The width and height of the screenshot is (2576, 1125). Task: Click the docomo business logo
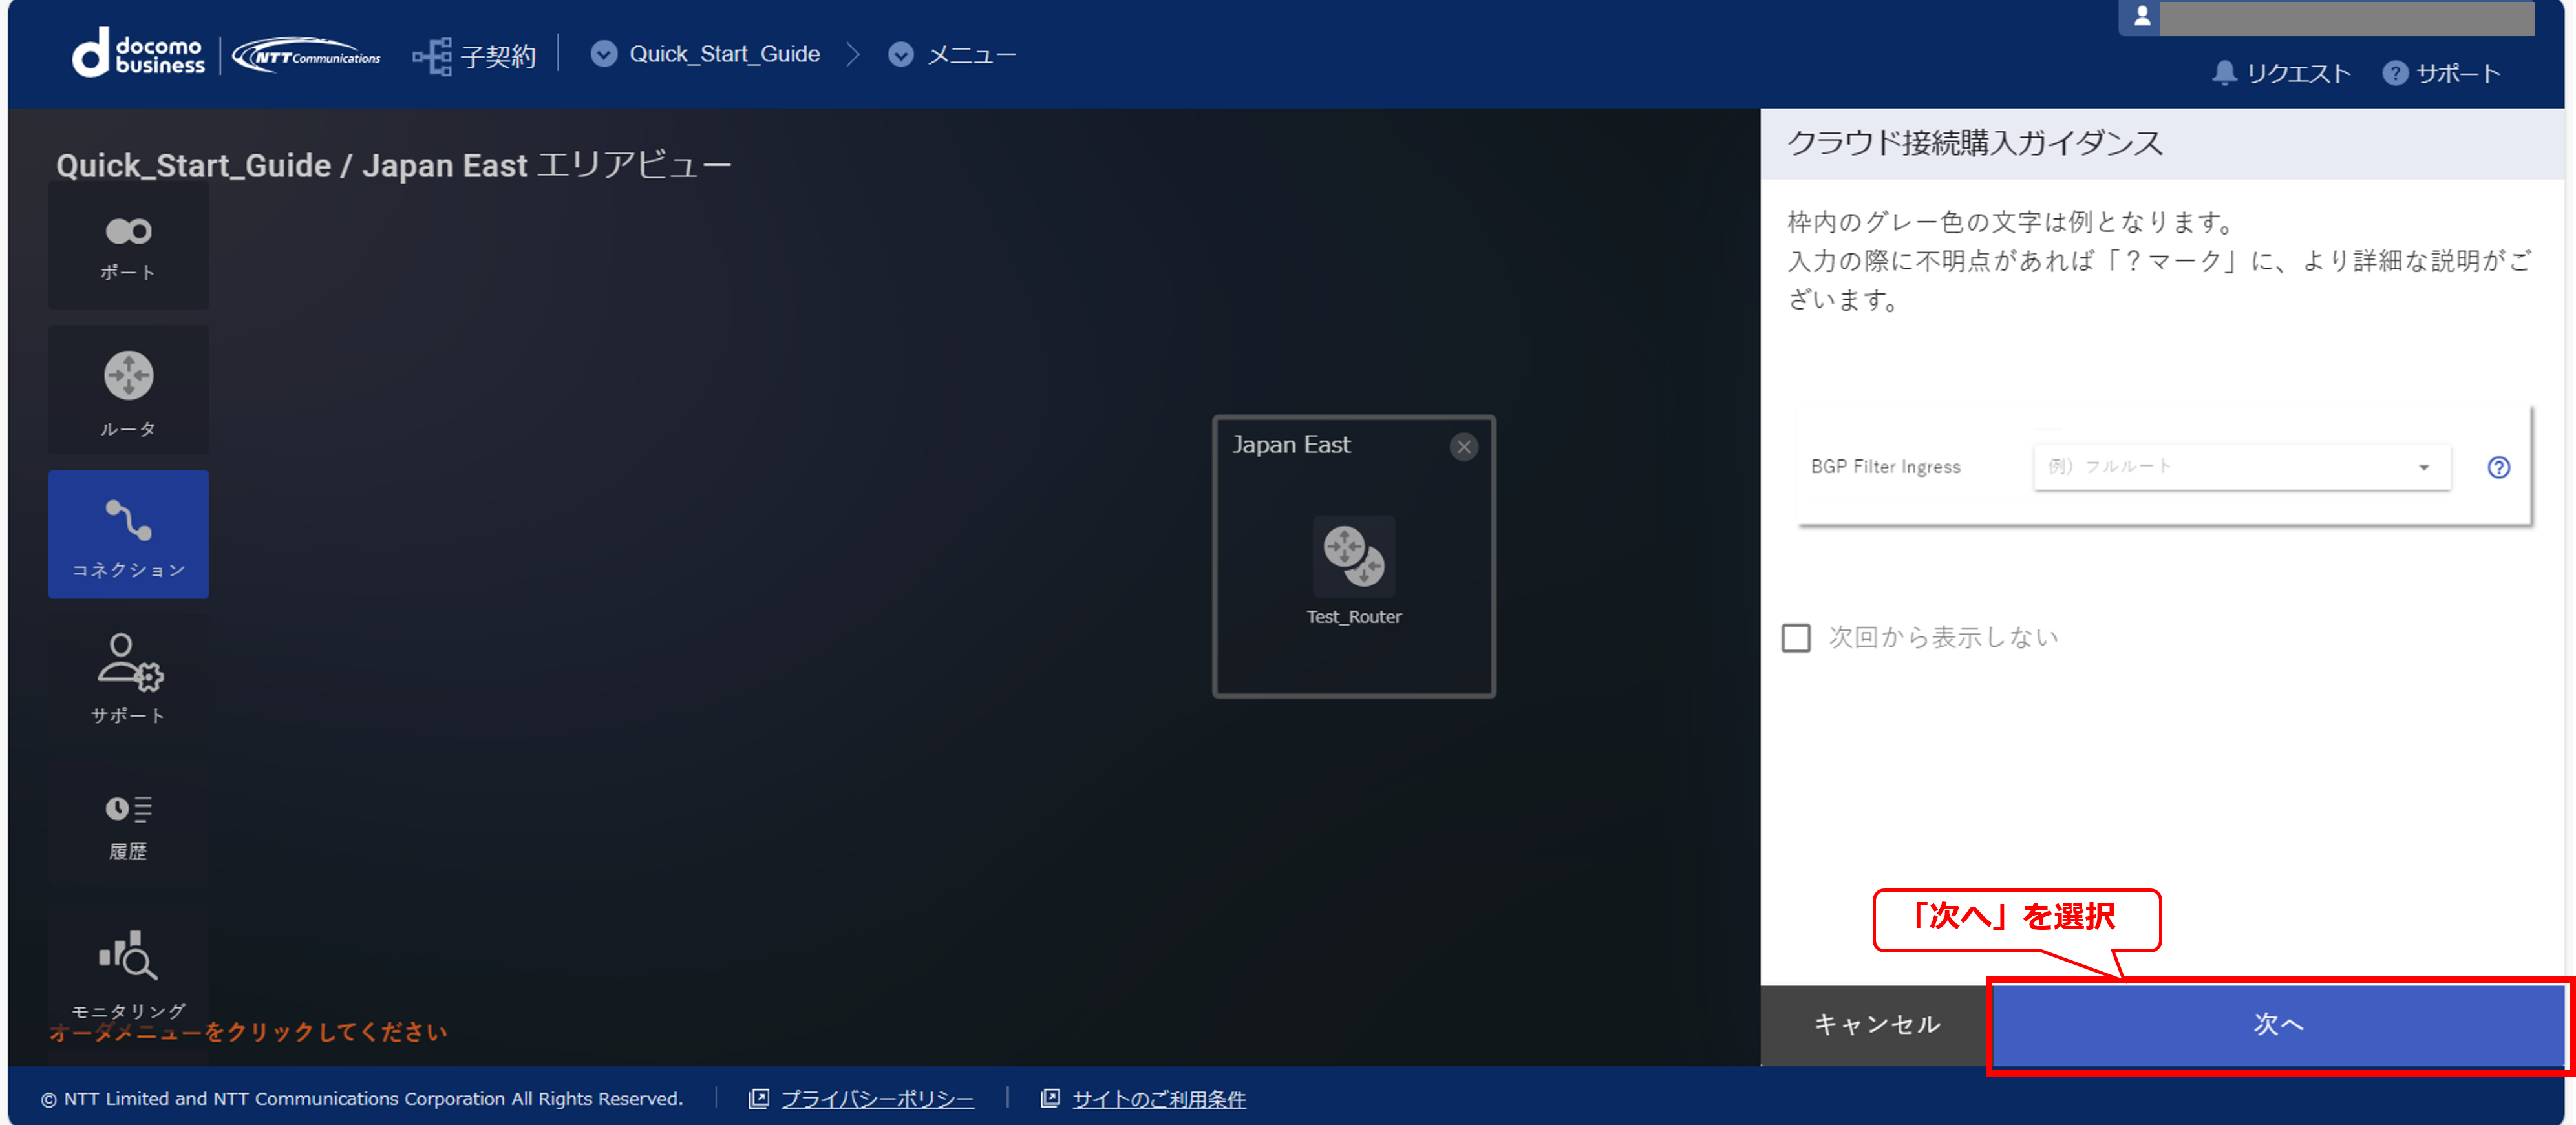point(138,53)
